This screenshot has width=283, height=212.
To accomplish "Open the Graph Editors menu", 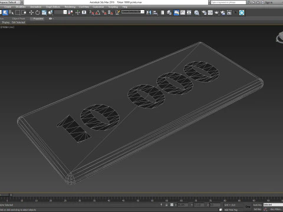I will 53,7.
